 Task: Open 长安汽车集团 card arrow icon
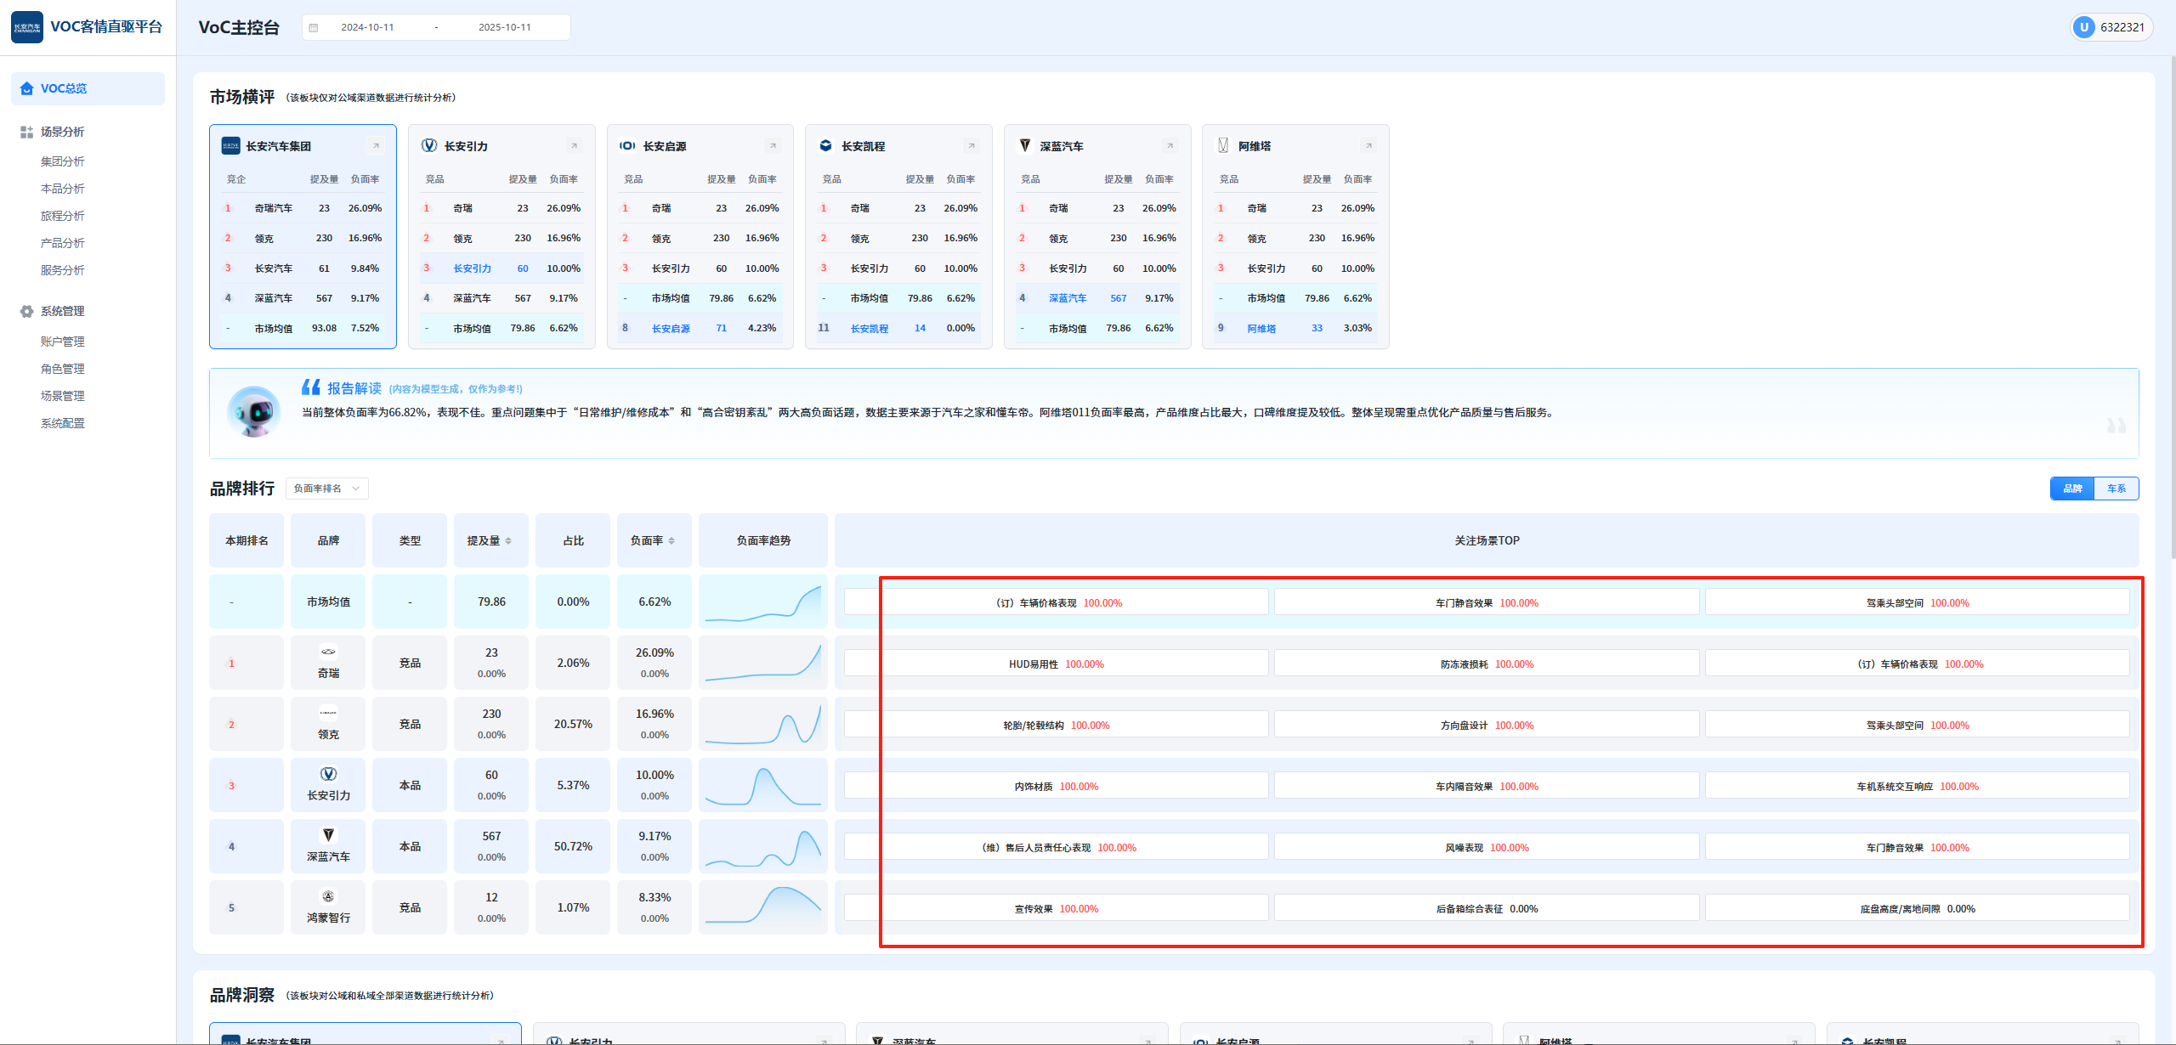point(376,146)
